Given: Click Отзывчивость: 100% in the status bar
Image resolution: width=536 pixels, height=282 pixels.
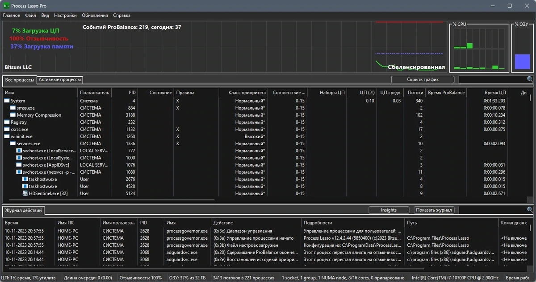Looking at the screenshot, I should (140, 278).
